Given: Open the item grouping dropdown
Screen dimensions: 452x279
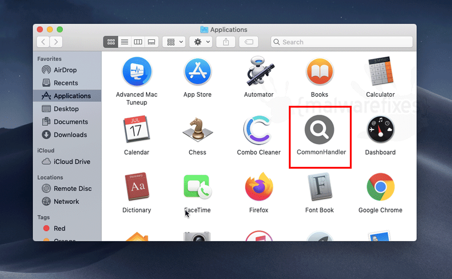Looking at the screenshot, I should (x=174, y=42).
